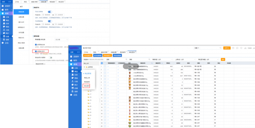Toggle the 开启订货商城 switch off
The width and height of the screenshot is (255, 128).
coord(50,12)
